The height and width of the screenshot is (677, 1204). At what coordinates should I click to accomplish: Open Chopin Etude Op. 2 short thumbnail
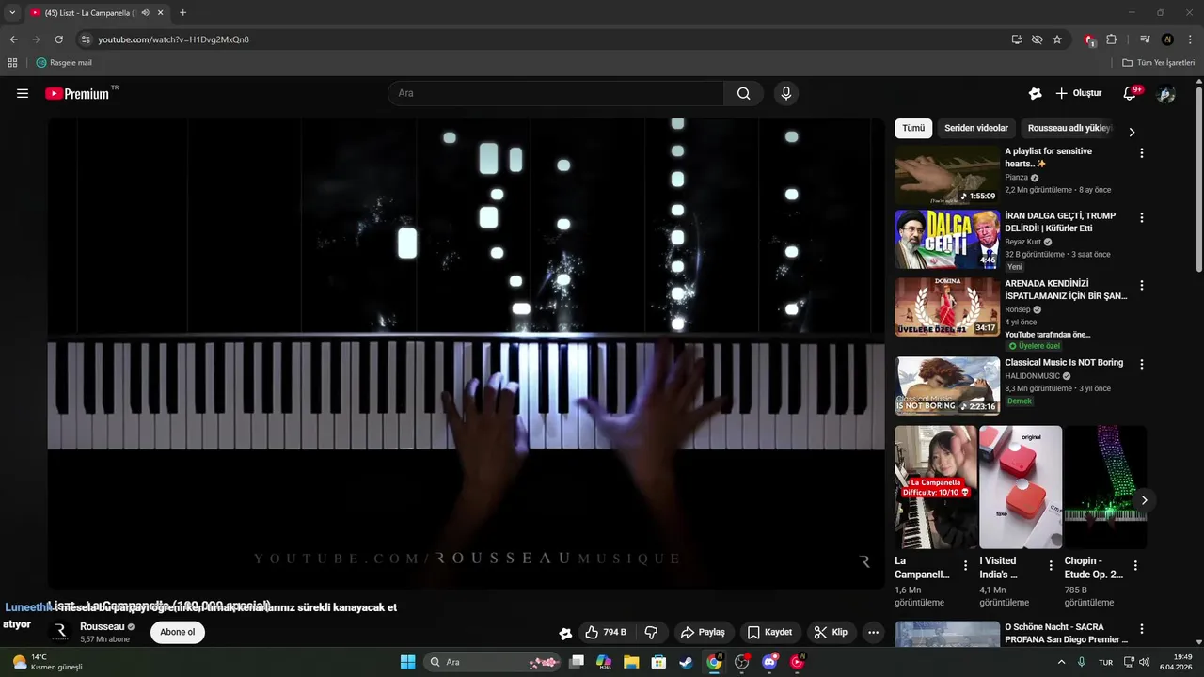click(x=1105, y=487)
